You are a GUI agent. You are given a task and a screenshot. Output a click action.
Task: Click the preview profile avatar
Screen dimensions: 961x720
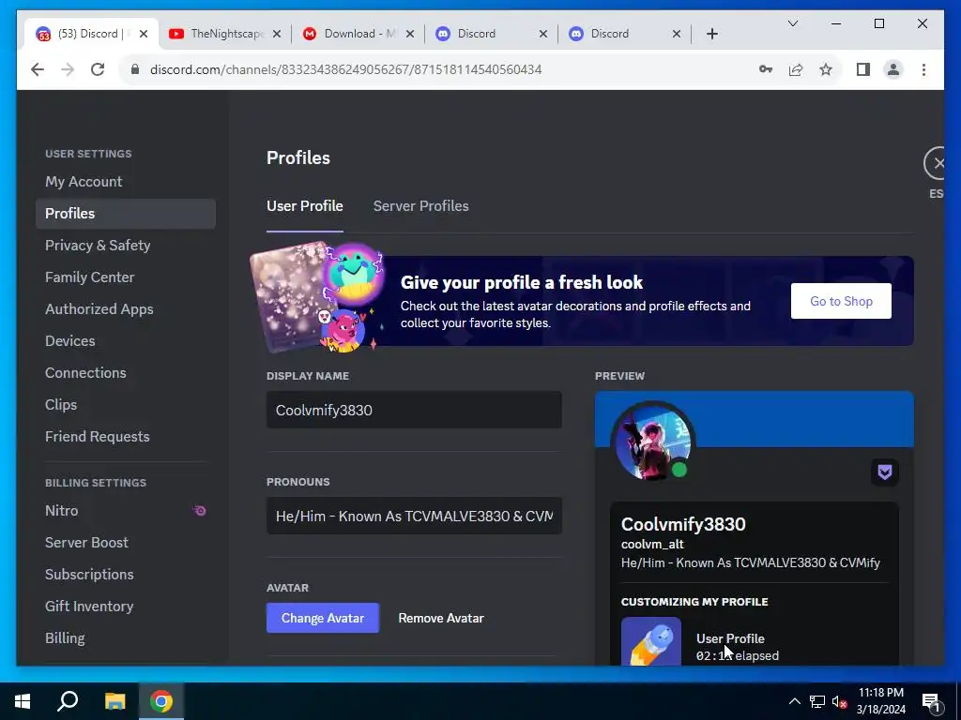click(x=653, y=441)
